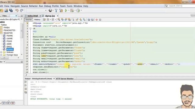Select the PIANONOTES table node

[9, 30]
